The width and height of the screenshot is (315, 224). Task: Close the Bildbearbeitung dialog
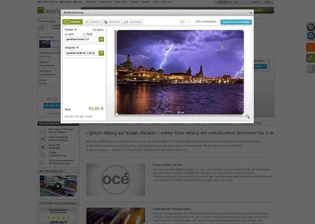click(251, 13)
